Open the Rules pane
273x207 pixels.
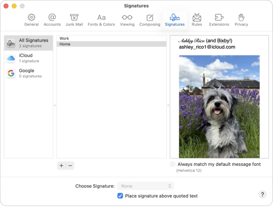[197, 19]
